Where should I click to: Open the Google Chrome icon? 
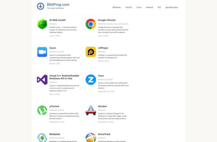[x=91, y=24]
